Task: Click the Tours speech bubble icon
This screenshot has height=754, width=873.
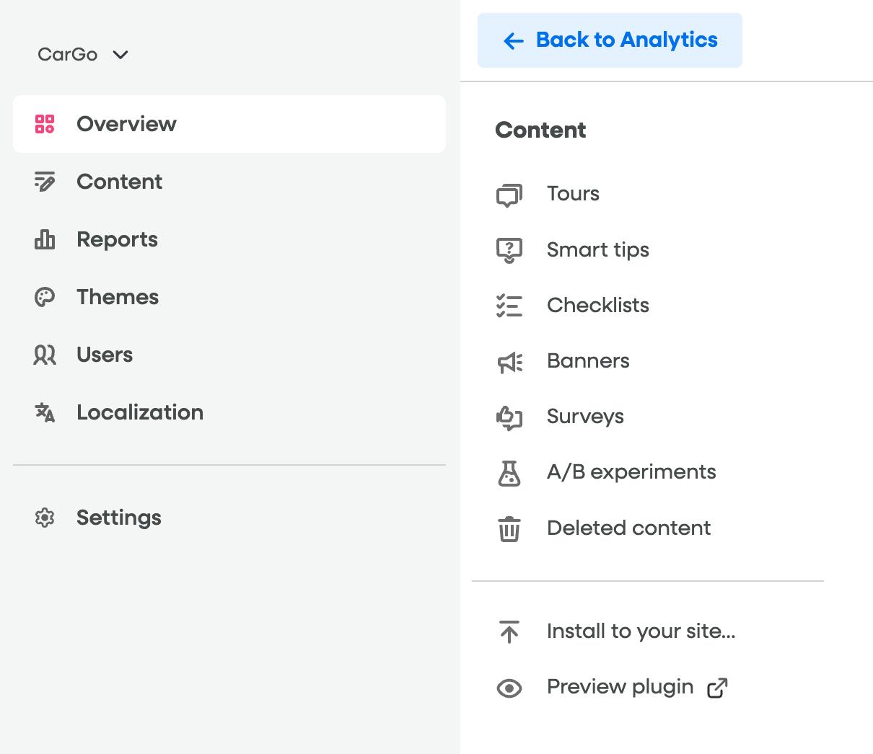Action: coord(509,195)
